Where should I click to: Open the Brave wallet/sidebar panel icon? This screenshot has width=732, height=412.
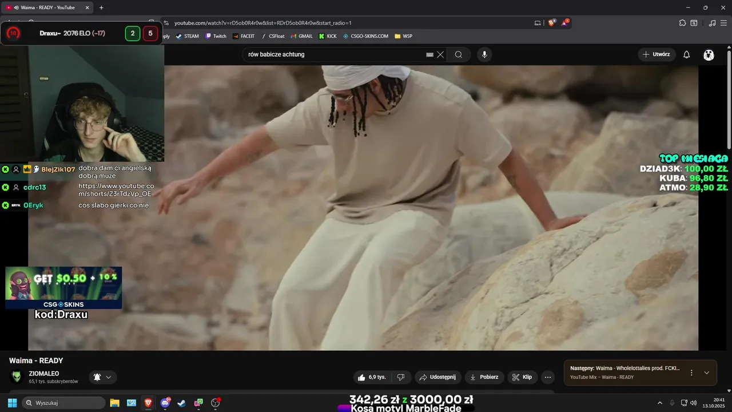694,23
